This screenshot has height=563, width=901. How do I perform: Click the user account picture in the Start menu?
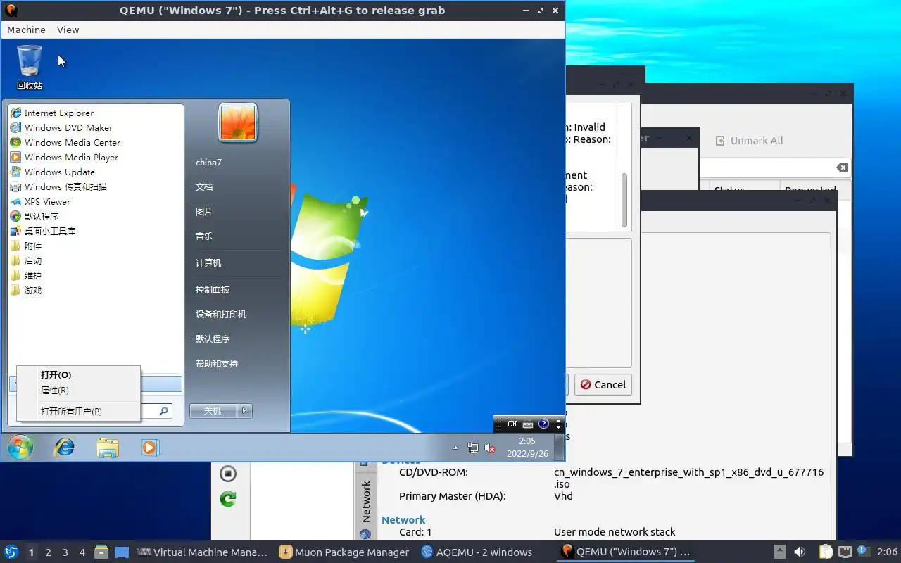point(238,122)
